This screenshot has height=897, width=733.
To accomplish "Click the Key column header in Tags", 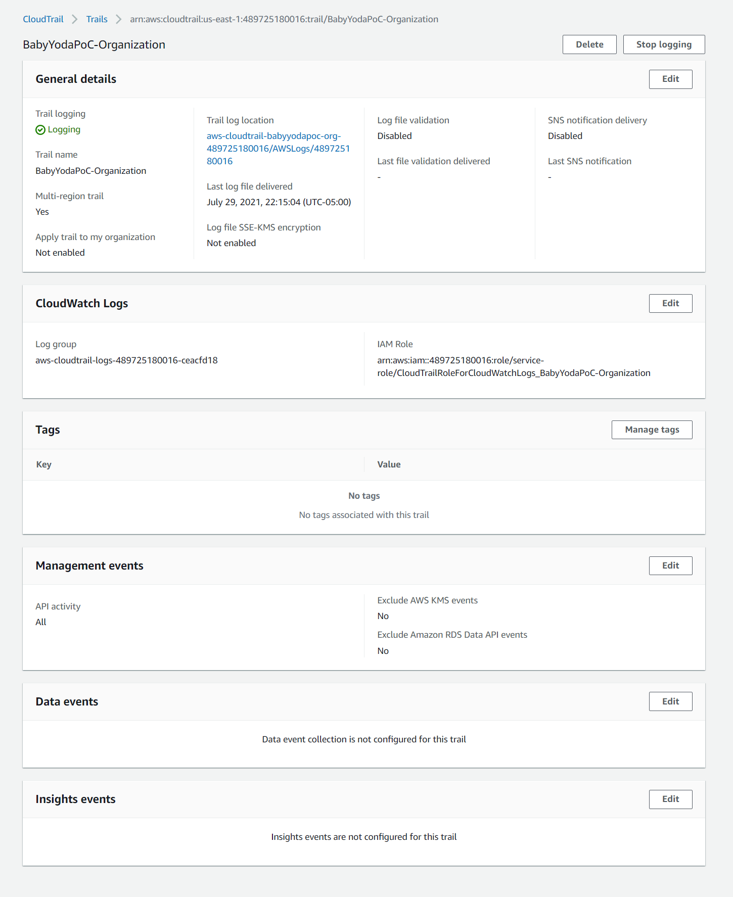I will (43, 464).
